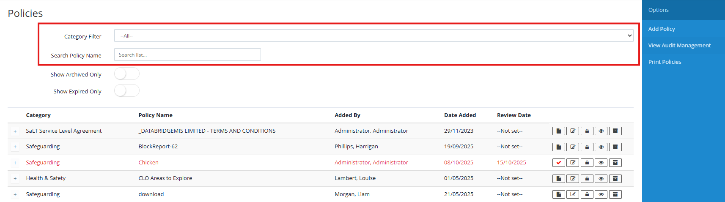
Task: Toggle Show Archived Only switch
Action: tap(126, 74)
